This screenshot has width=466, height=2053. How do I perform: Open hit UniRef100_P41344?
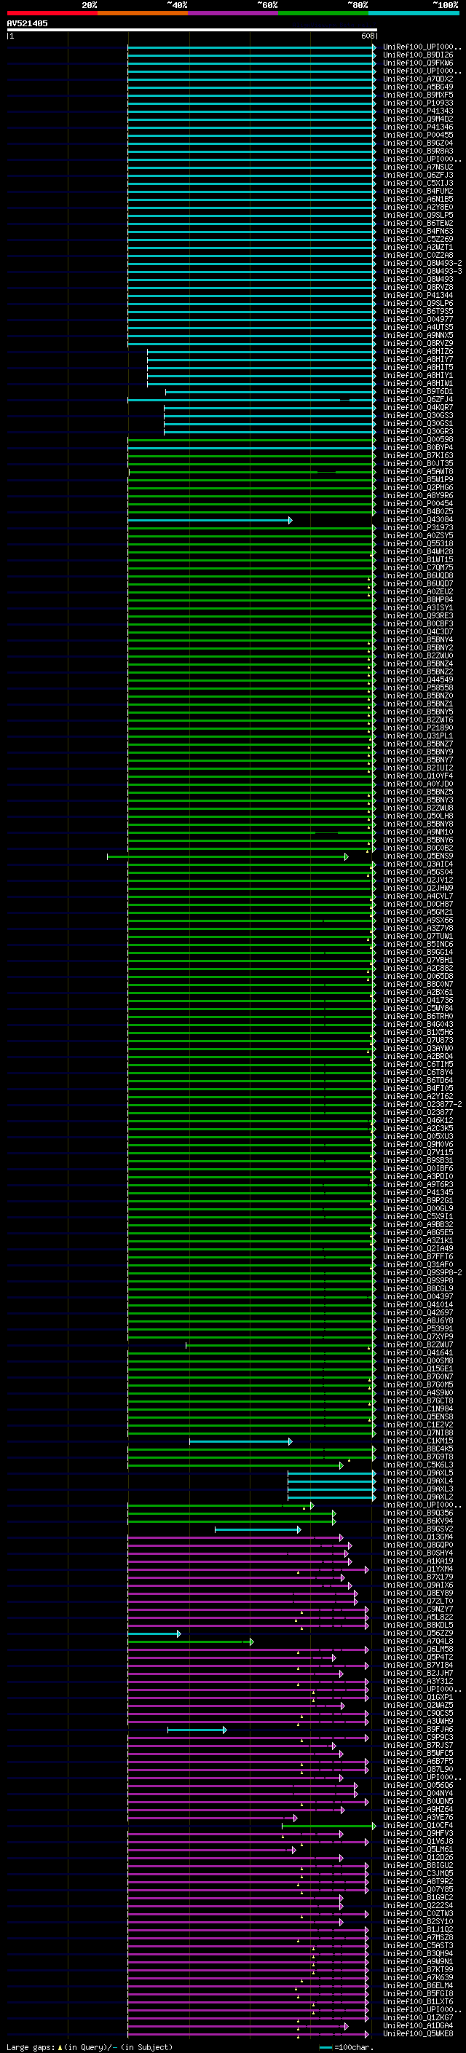tap(418, 295)
